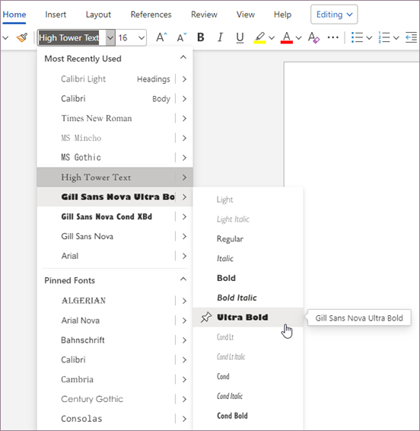Toggle Bold formatting
The width and height of the screenshot is (420, 431).
[x=201, y=37]
